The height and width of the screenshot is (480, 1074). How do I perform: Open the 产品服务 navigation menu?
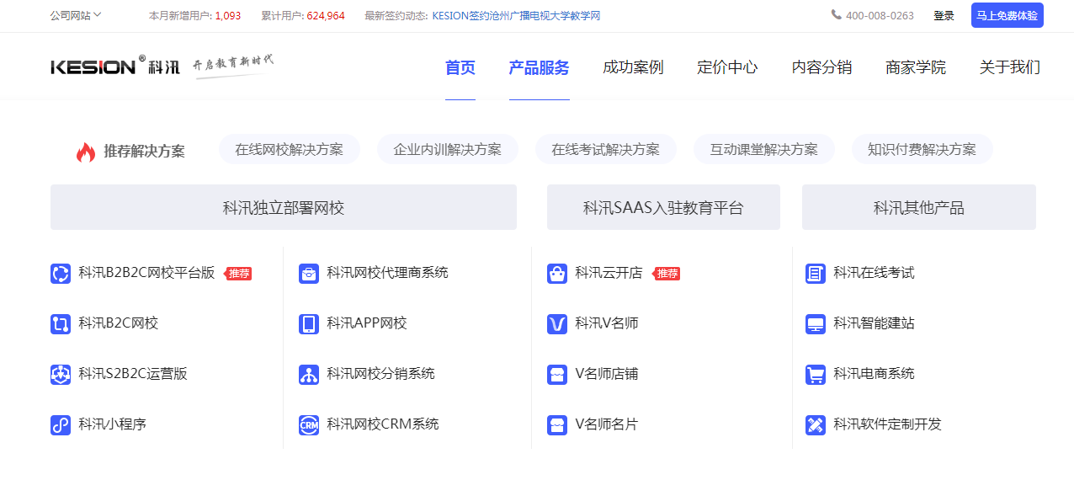click(x=539, y=67)
